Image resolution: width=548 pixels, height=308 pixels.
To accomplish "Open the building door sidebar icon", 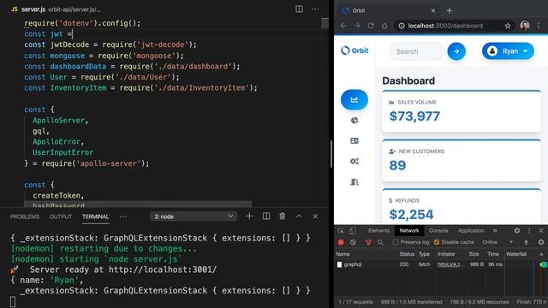I will click(x=354, y=182).
